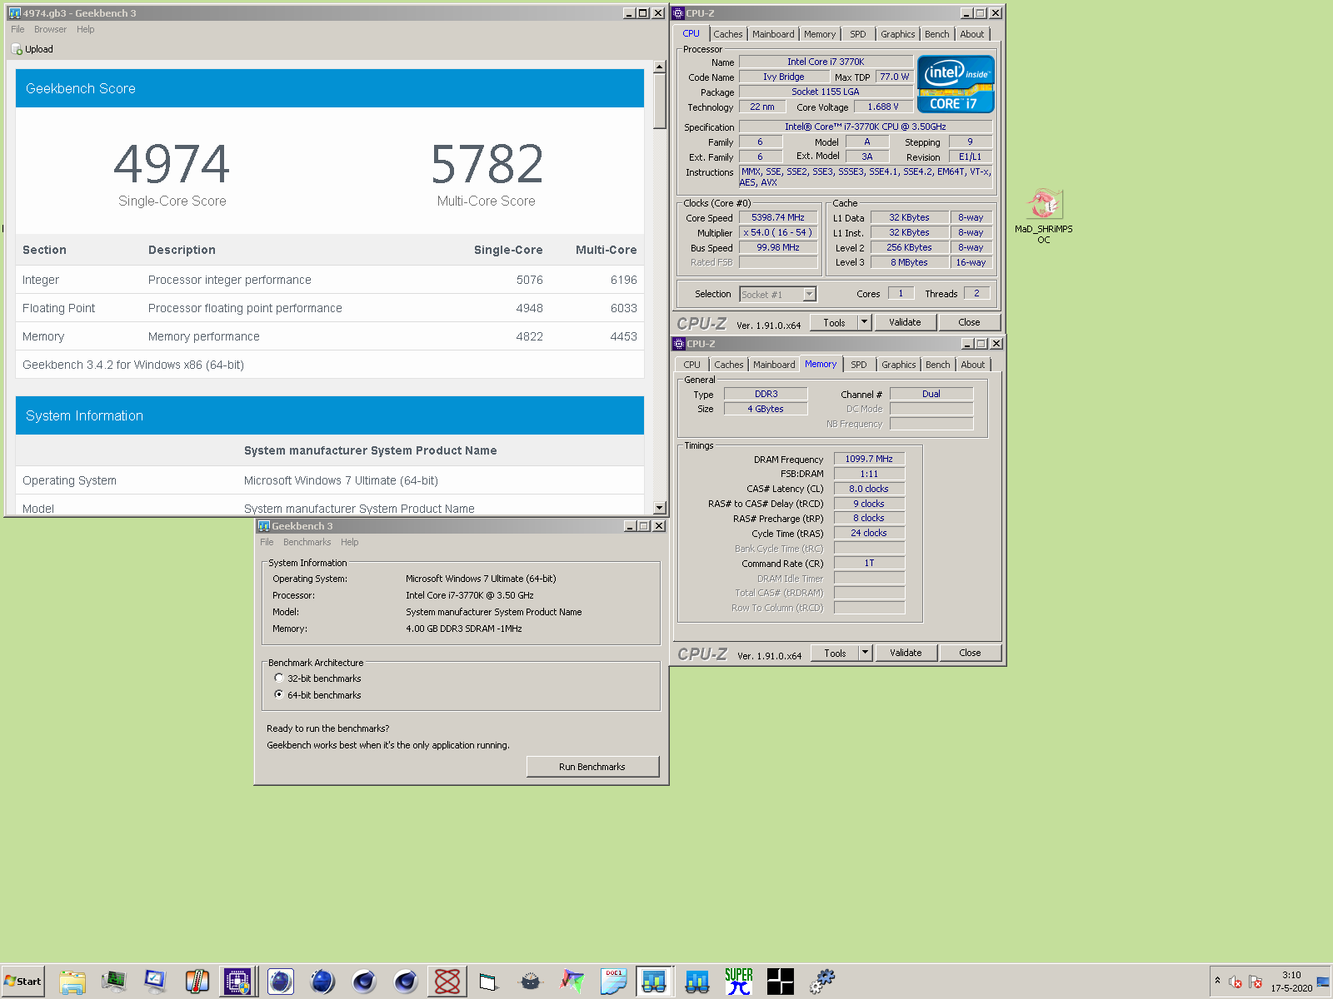Click Validate in lower CPU-Z window
The width and height of the screenshot is (1333, 999).
906,653
